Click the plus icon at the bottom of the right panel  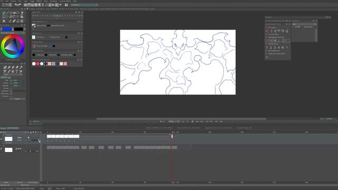coord(267,57)
